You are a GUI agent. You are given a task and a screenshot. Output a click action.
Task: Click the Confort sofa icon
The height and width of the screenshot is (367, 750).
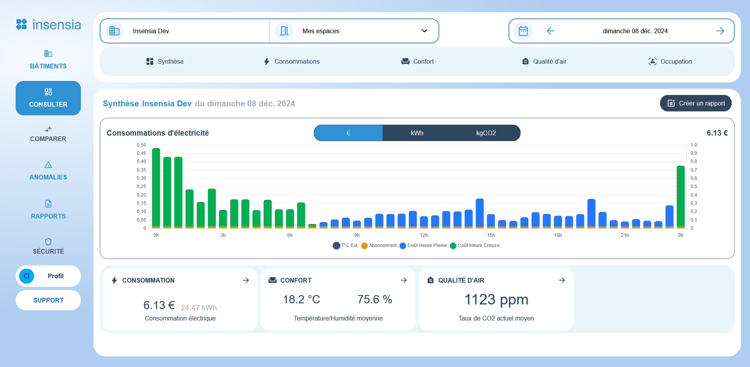click(x=405, y=61)
